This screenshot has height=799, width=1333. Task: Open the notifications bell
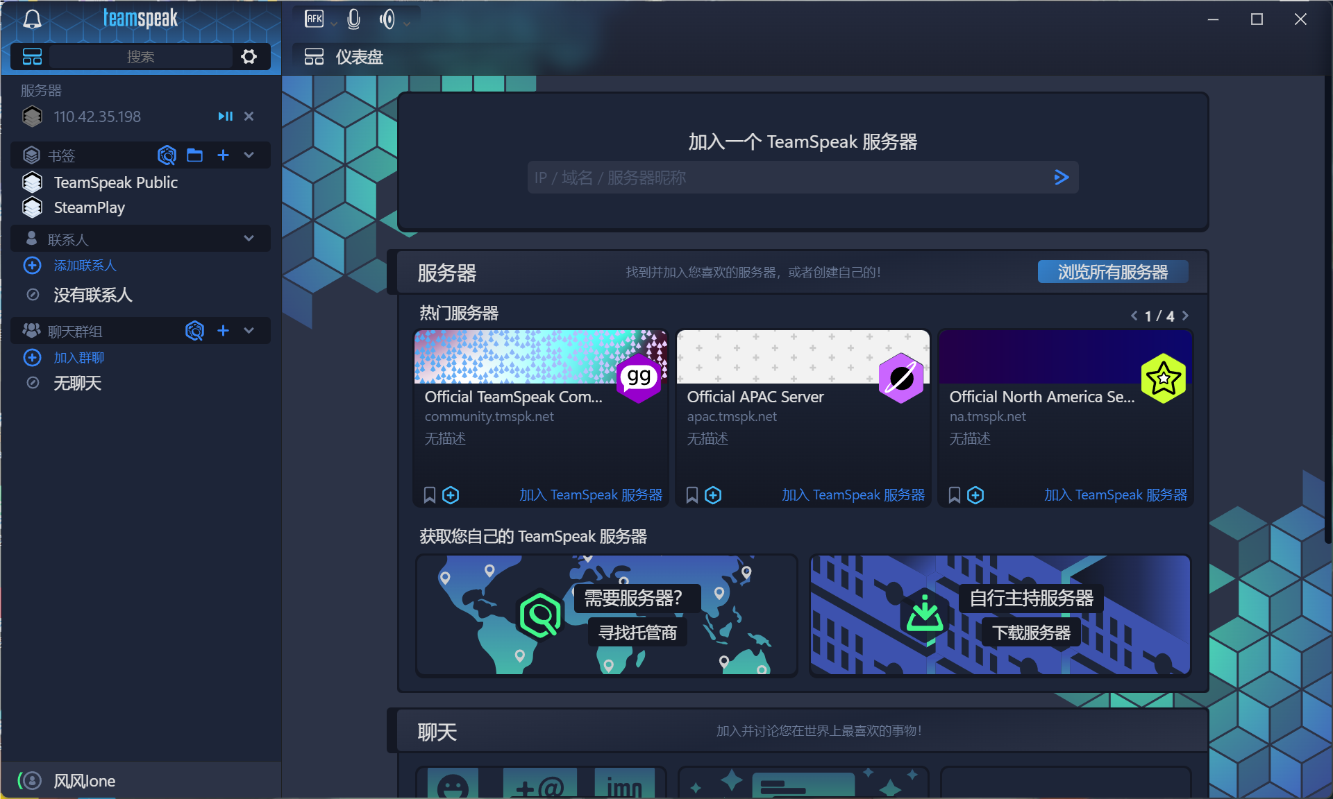click(x=32, y=19)
